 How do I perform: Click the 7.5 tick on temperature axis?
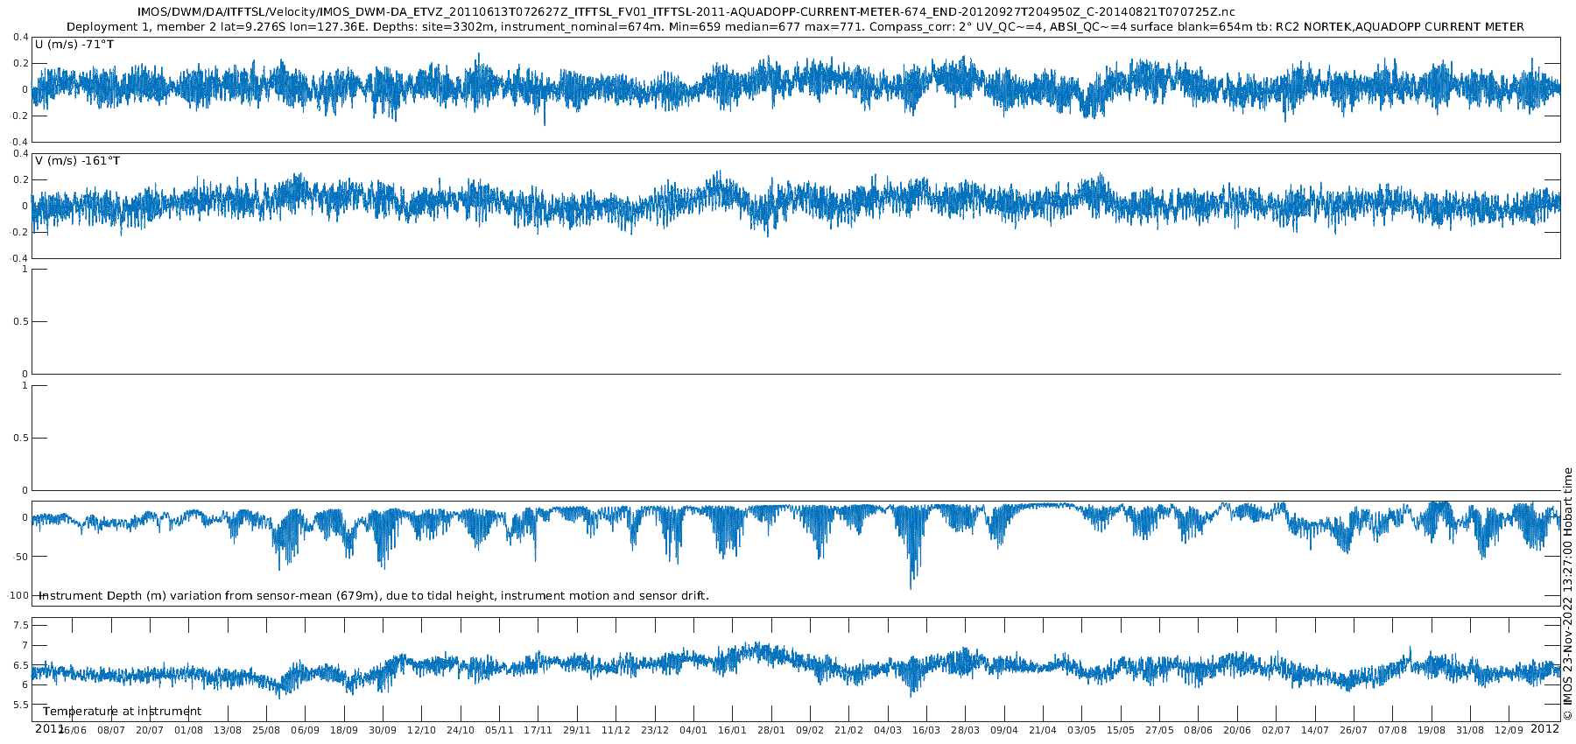coord(20,625)
